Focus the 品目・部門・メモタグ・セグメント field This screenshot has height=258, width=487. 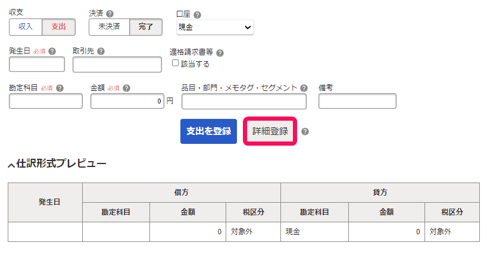(244, 102)
